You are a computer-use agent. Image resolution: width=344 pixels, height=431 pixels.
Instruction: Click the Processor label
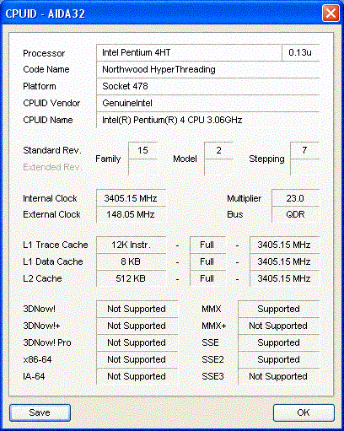pyautogui.click(x=44, y=53)
